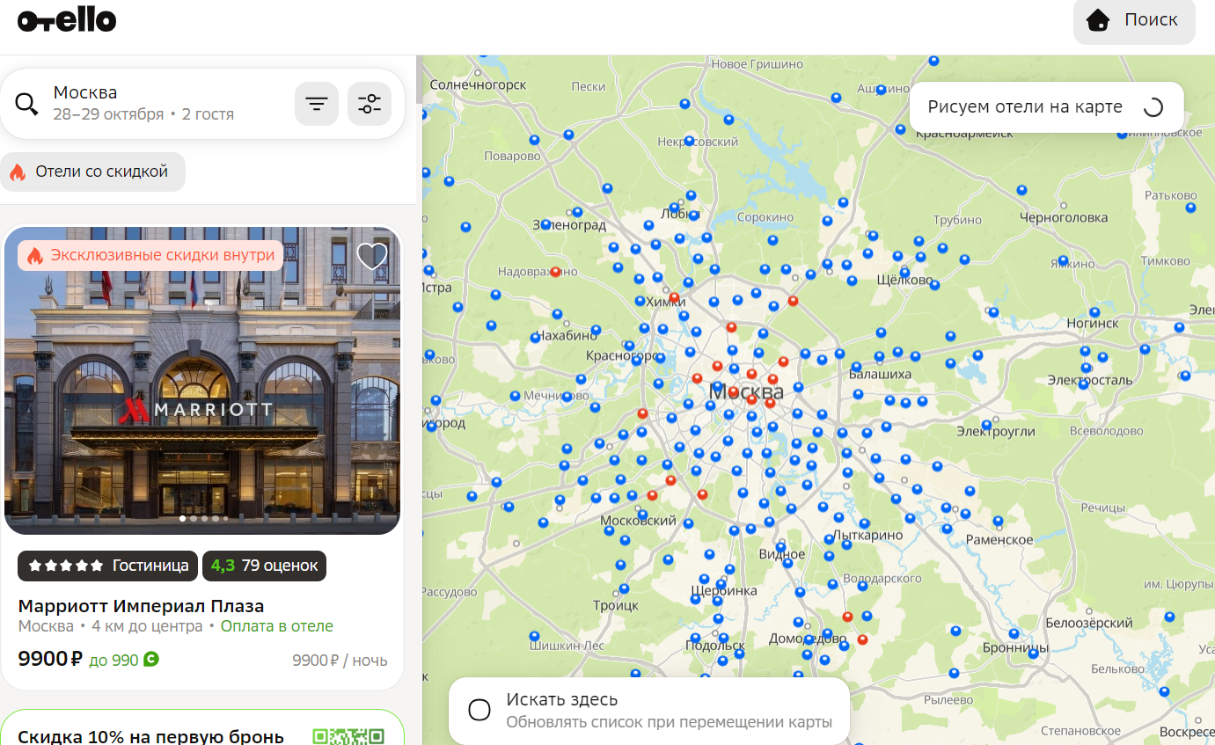Click the five-star Гостиница badge
Viewport: 1215px width, 745px height.
[108, 566]
